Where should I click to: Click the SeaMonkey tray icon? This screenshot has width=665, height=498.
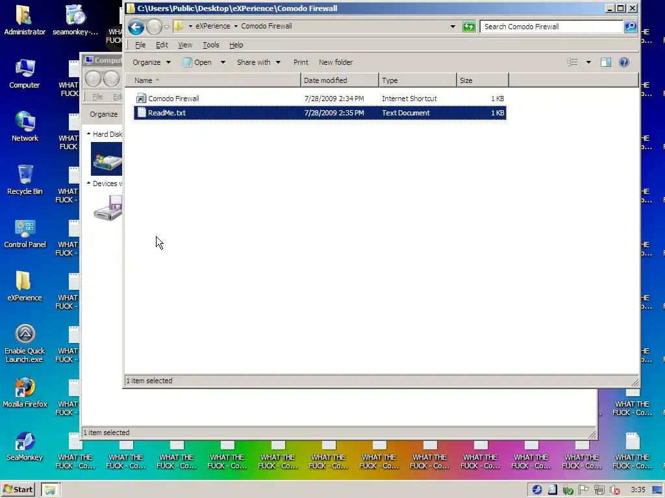536,490
